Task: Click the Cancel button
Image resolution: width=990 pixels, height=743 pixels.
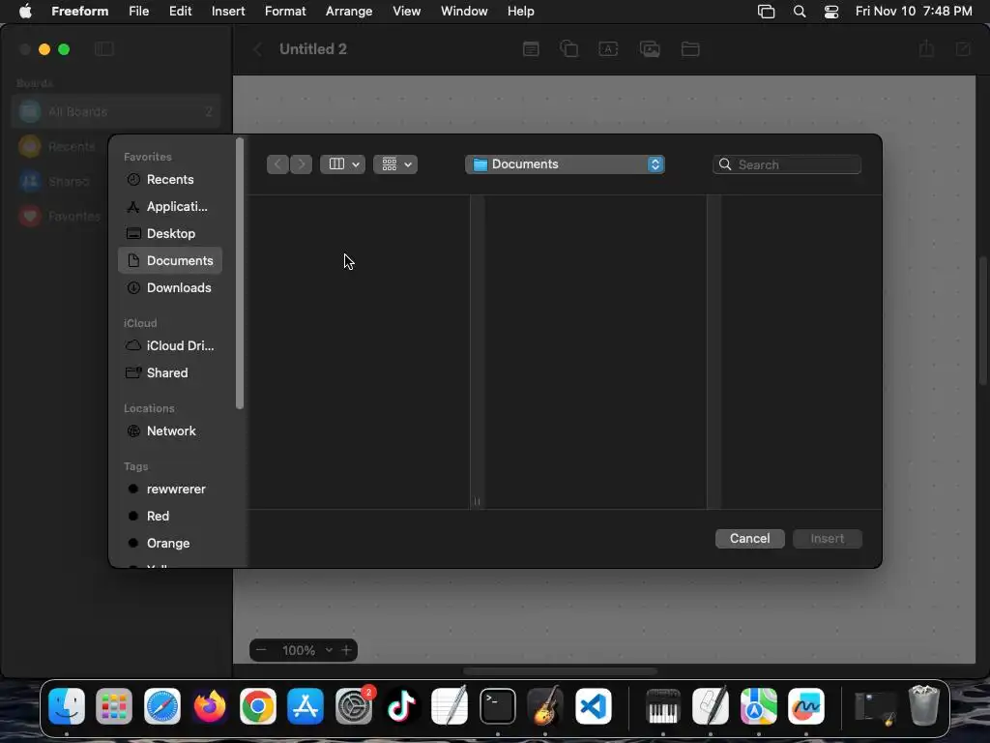Action: pos(749,538)
